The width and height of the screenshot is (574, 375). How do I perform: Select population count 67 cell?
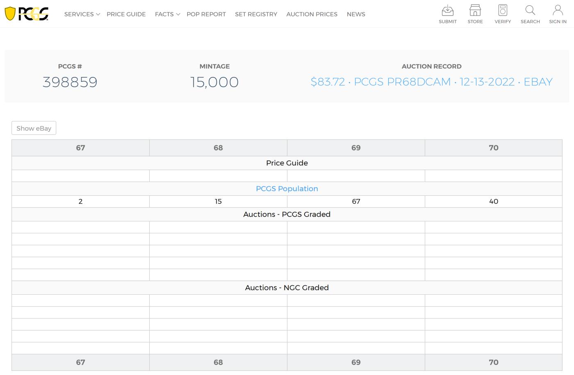355,201
